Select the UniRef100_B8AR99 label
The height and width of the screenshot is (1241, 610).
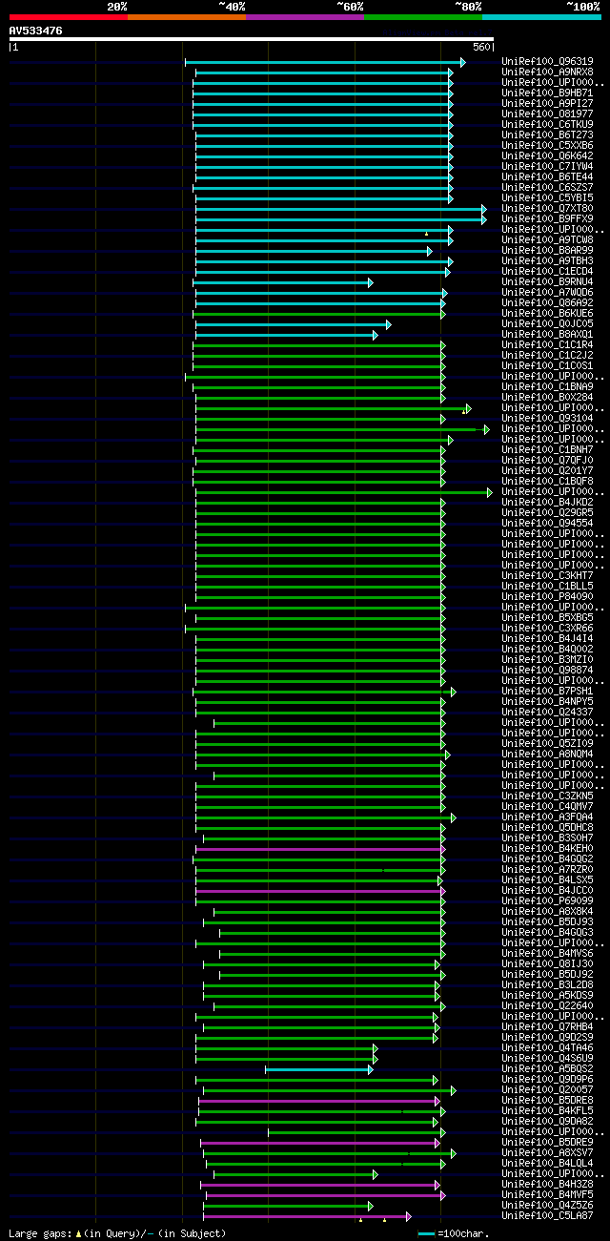pos(547,251)
